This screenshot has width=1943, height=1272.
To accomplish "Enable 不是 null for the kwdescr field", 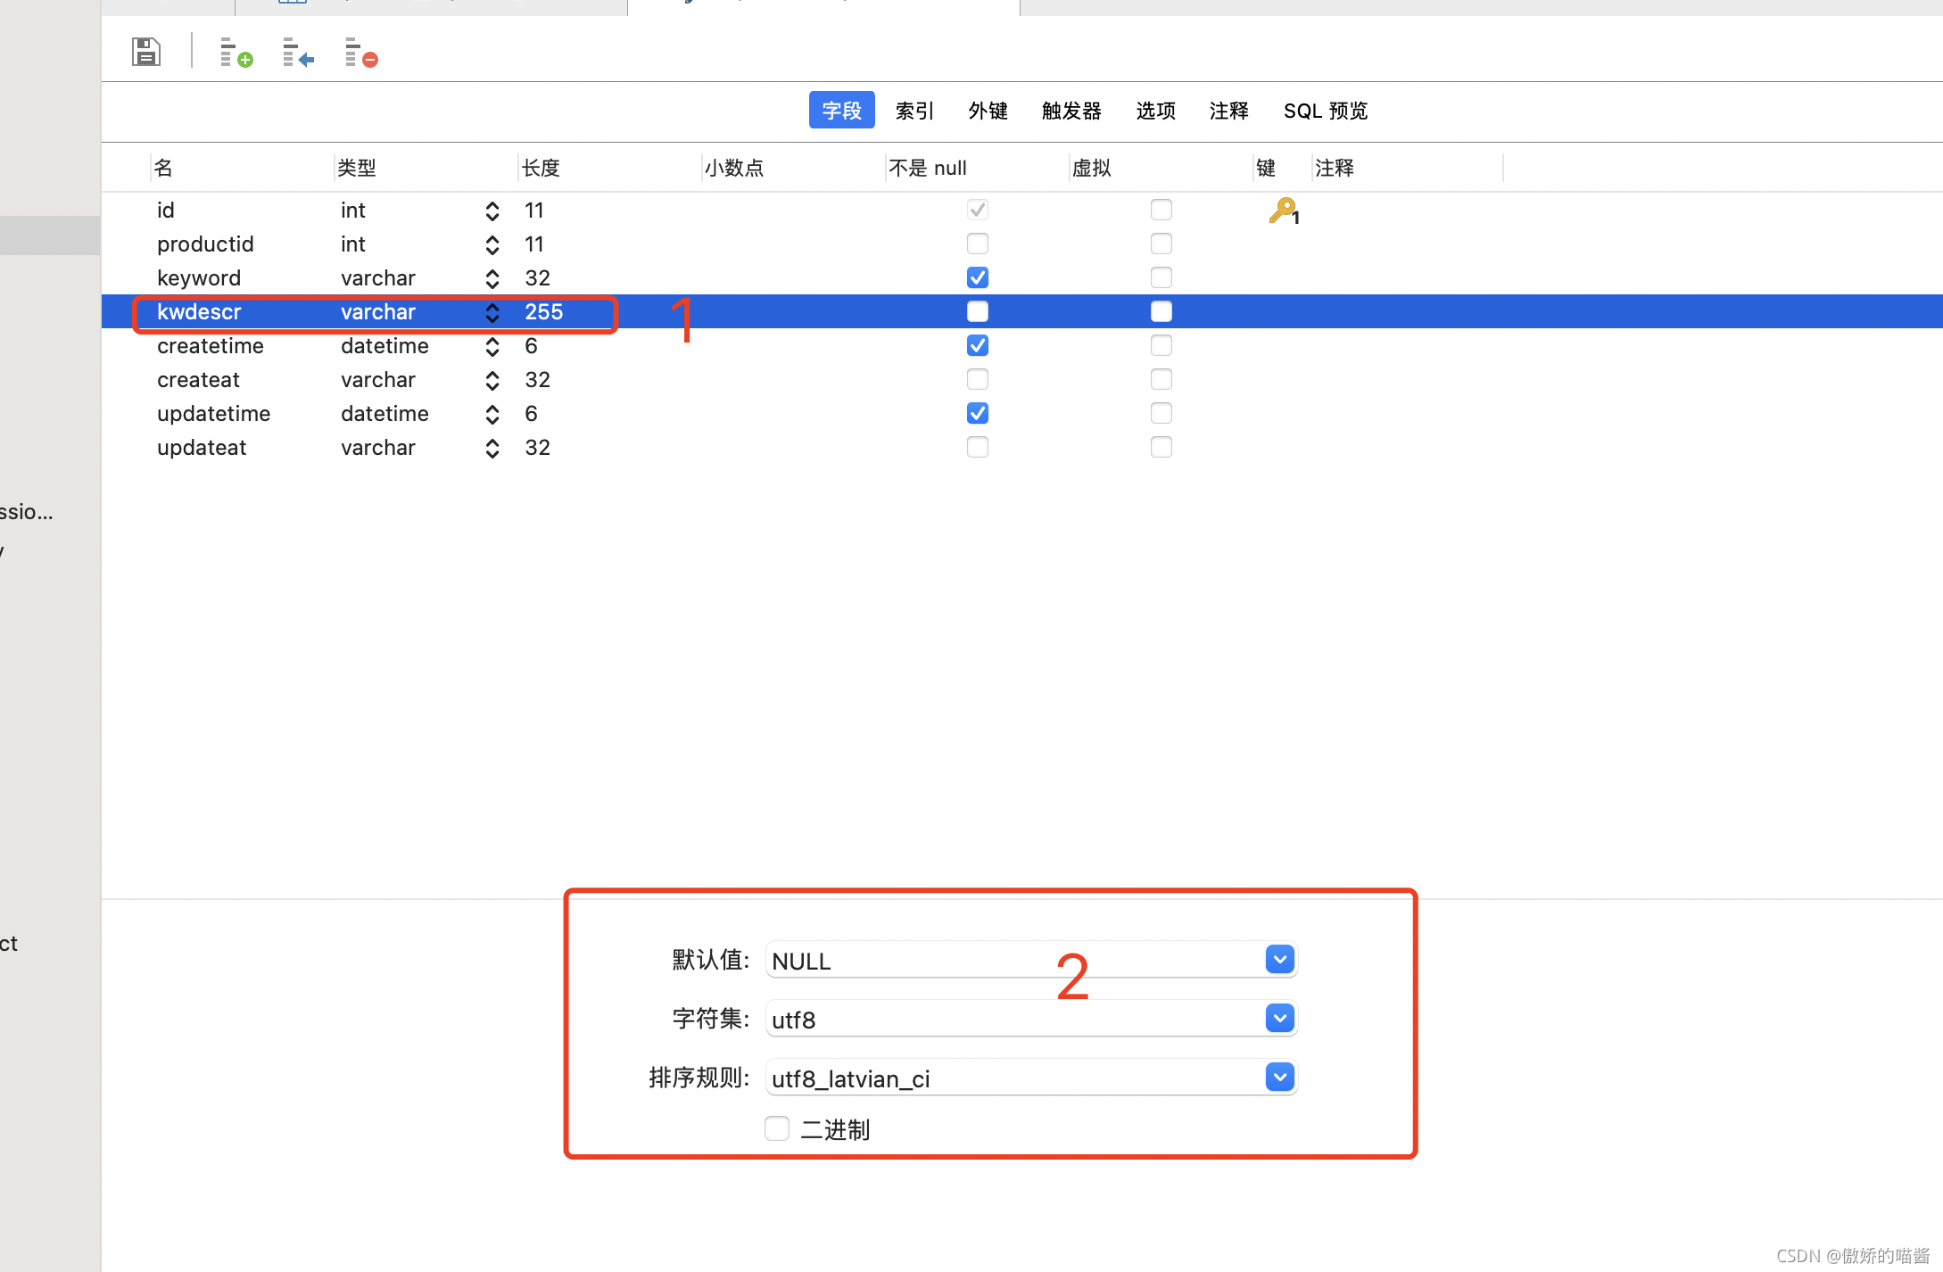I will (977, 311).
